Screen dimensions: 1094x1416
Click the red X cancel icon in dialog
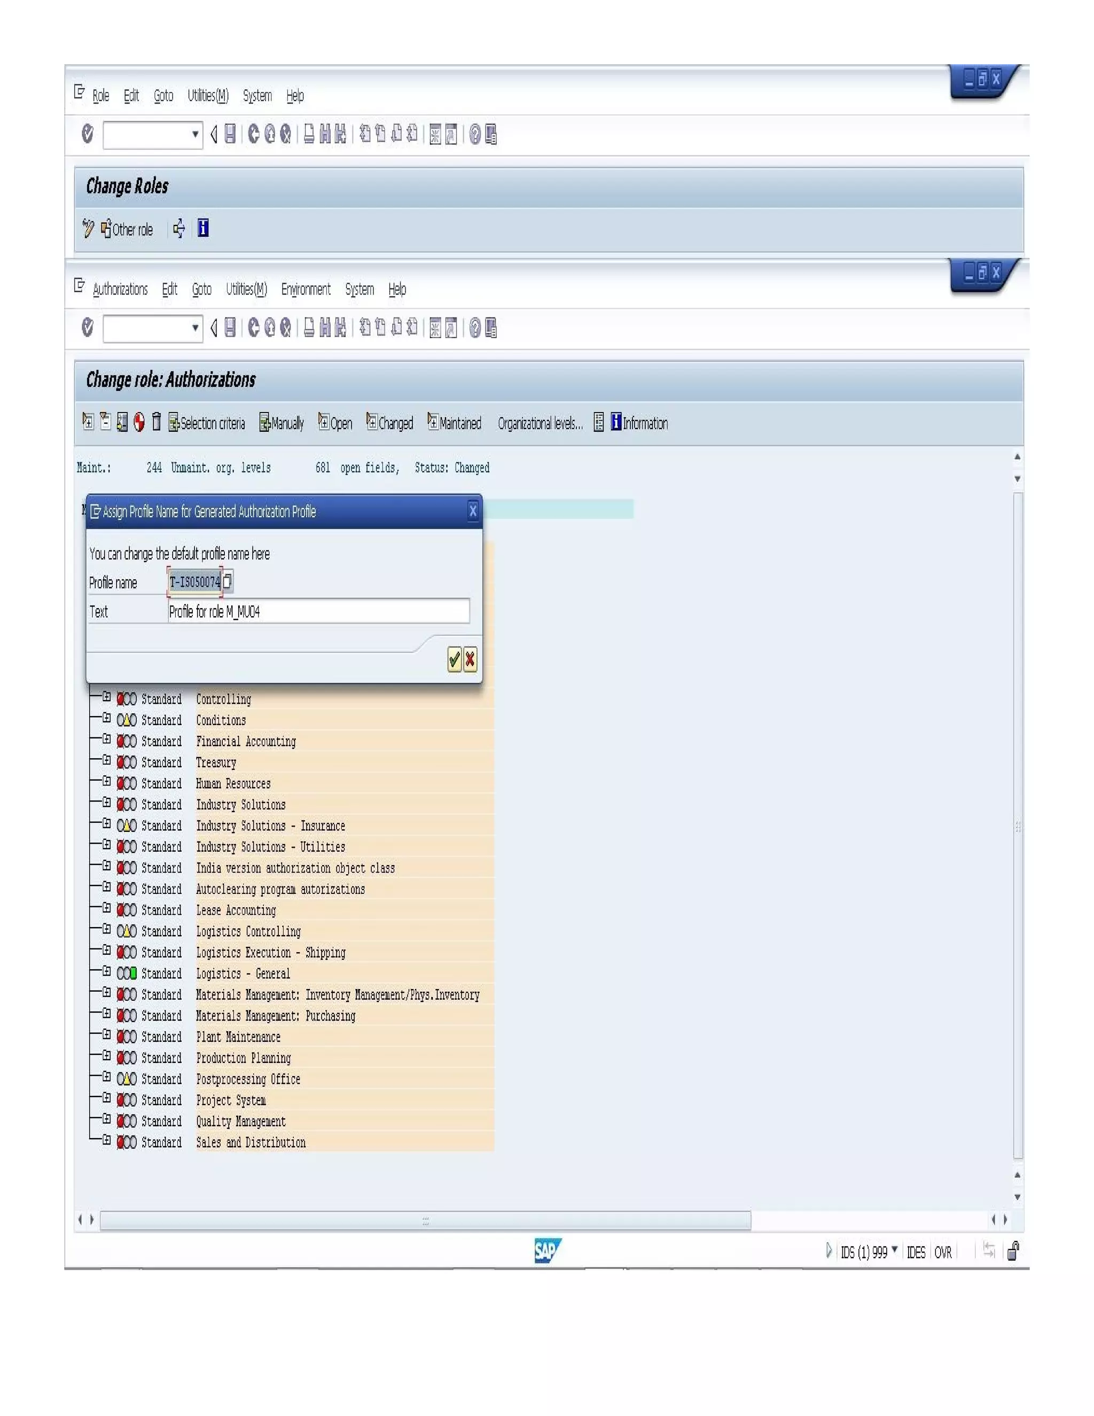(x=470, y=659)
